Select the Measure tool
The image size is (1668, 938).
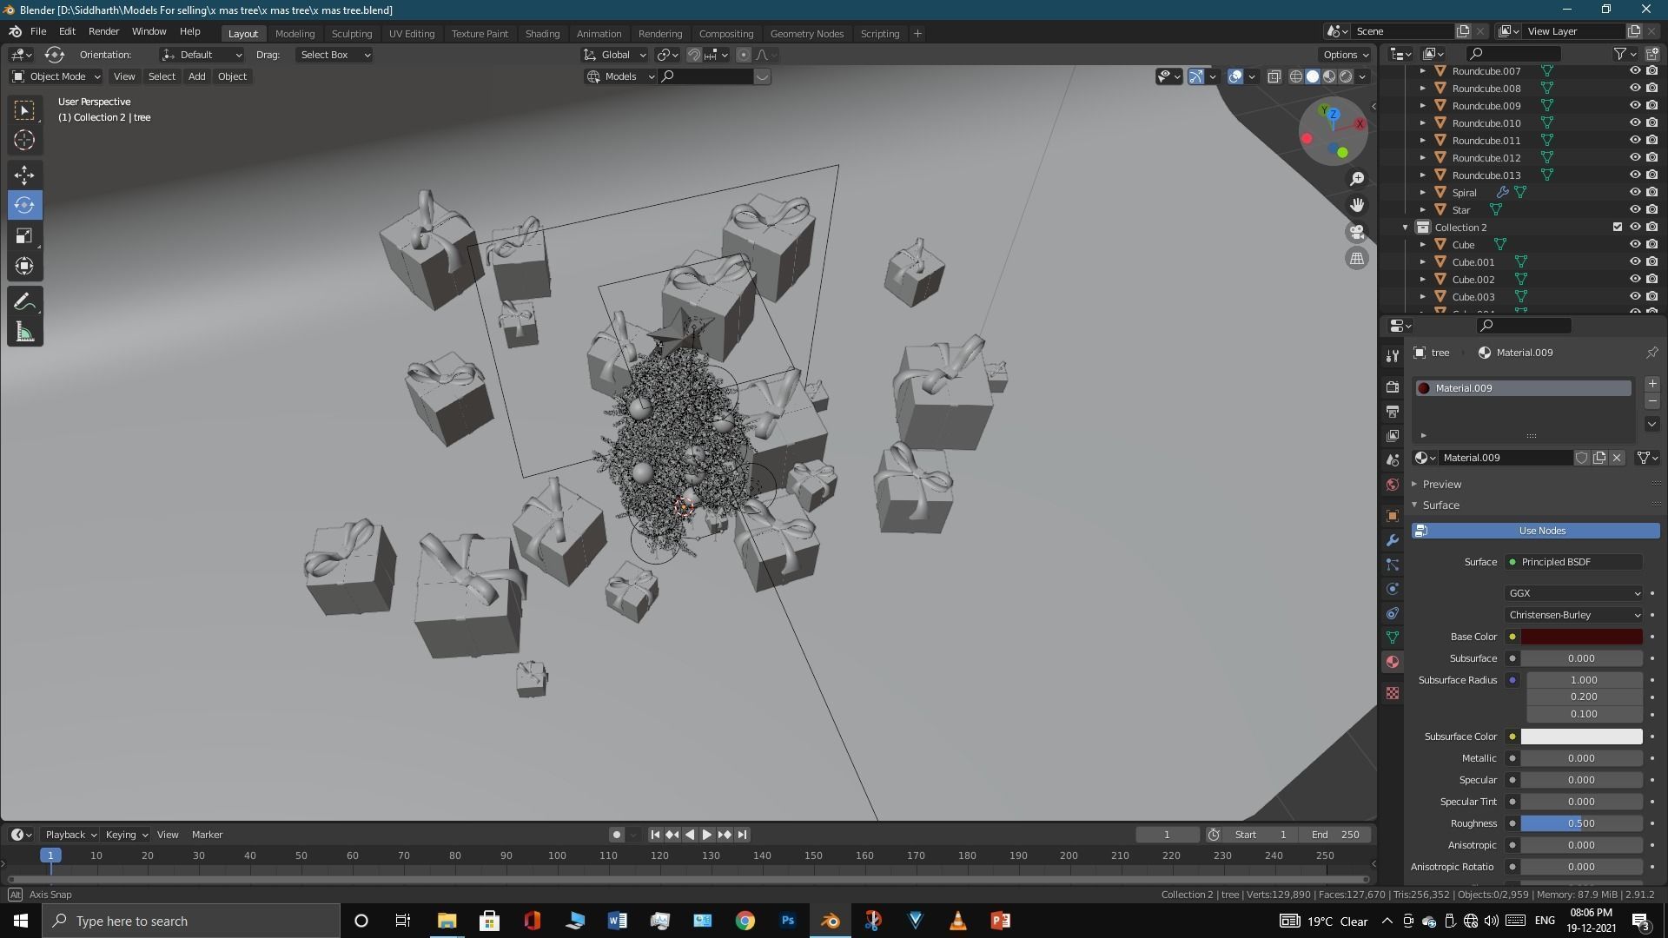pos(24,333)
